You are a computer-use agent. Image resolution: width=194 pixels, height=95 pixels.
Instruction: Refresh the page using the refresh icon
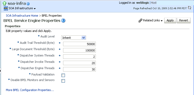click(x=190, y=8)
